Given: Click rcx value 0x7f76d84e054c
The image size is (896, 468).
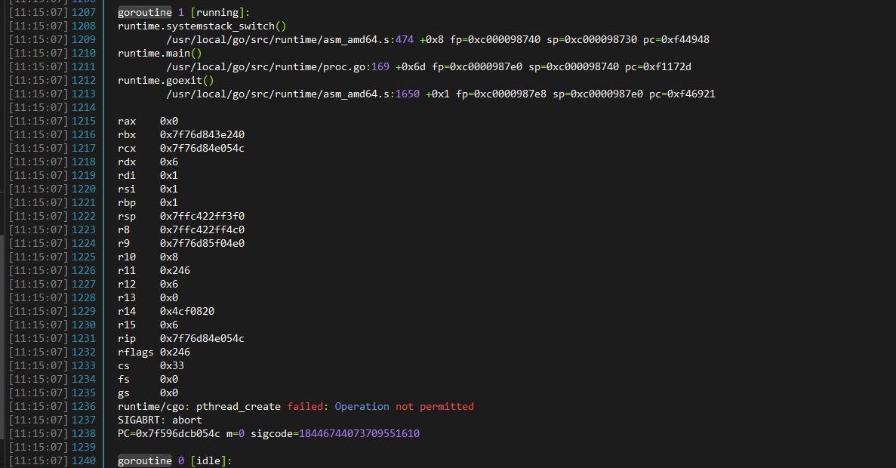Looking at the screenshot, I should [202, 149].
